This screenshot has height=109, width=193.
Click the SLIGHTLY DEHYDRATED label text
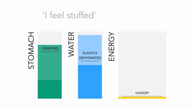tap(90, 55)
